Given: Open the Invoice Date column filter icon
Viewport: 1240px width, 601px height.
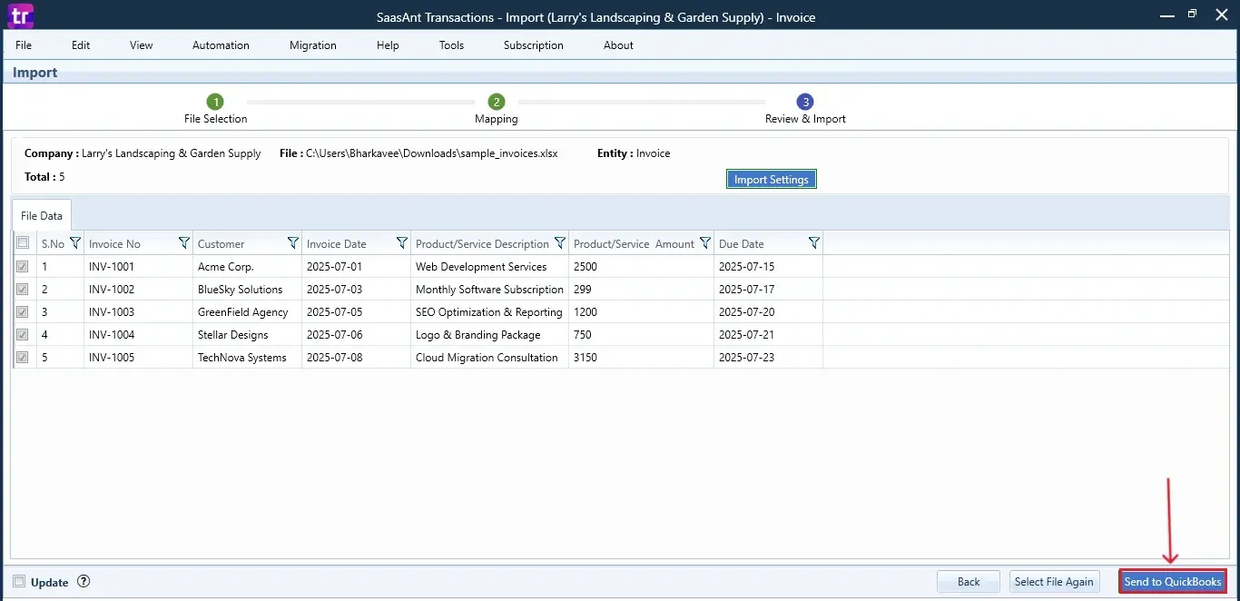Looking at the screenshot, I should tap(402, 243).
